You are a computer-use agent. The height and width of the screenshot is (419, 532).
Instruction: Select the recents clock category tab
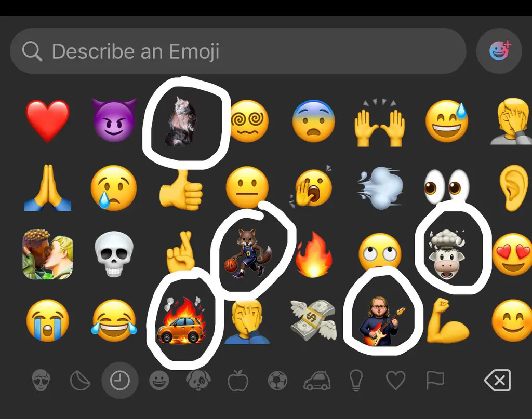(120, 380)
